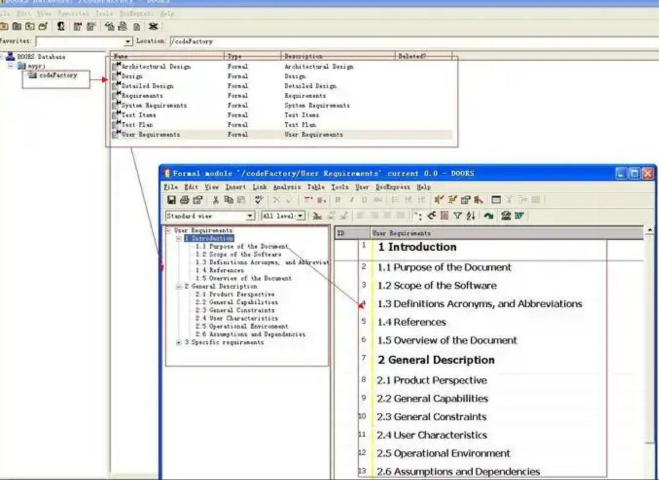Click the Underline U formatting icon
This screenshot has width=659, height=480.
[x=364, y=200]
